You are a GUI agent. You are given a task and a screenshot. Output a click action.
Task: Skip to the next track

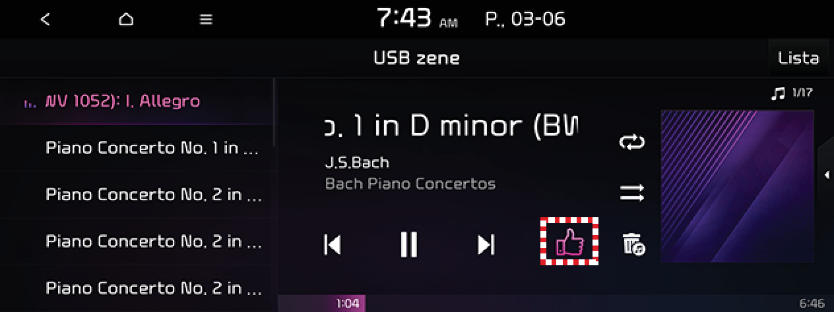(486, 245)
